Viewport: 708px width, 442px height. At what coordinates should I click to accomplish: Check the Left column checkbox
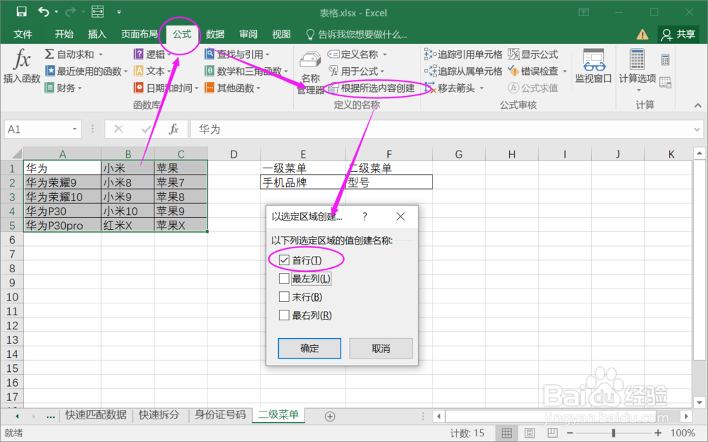284,278
